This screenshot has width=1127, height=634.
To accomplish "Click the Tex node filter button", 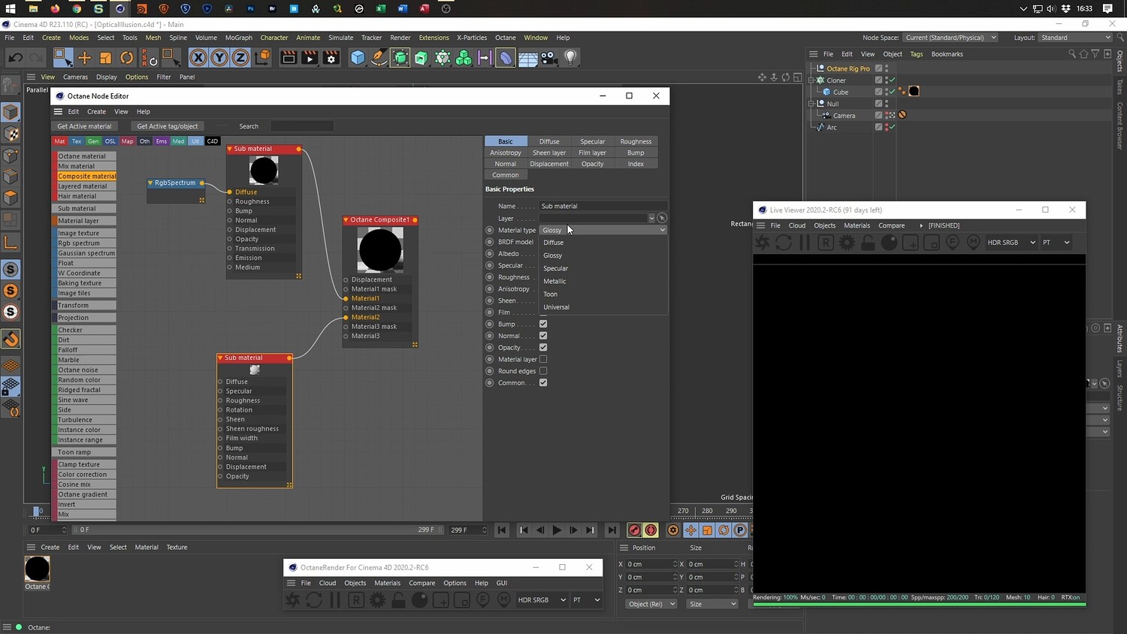I will point(77,141).
